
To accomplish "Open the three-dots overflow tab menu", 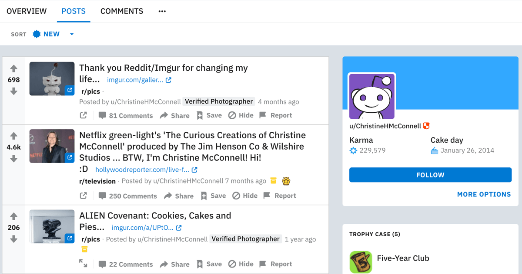I will click(162, 11).
